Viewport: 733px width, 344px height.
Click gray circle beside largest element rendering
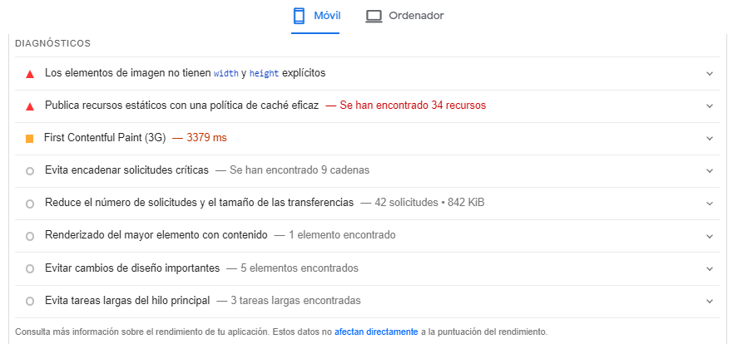(x=30, y=236)
